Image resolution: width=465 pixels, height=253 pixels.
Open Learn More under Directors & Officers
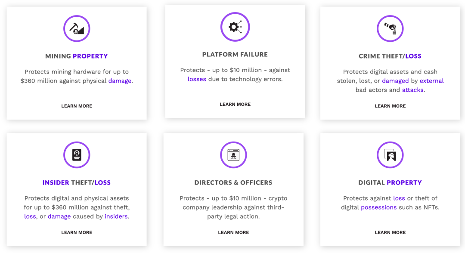click(x=233, y=232)
